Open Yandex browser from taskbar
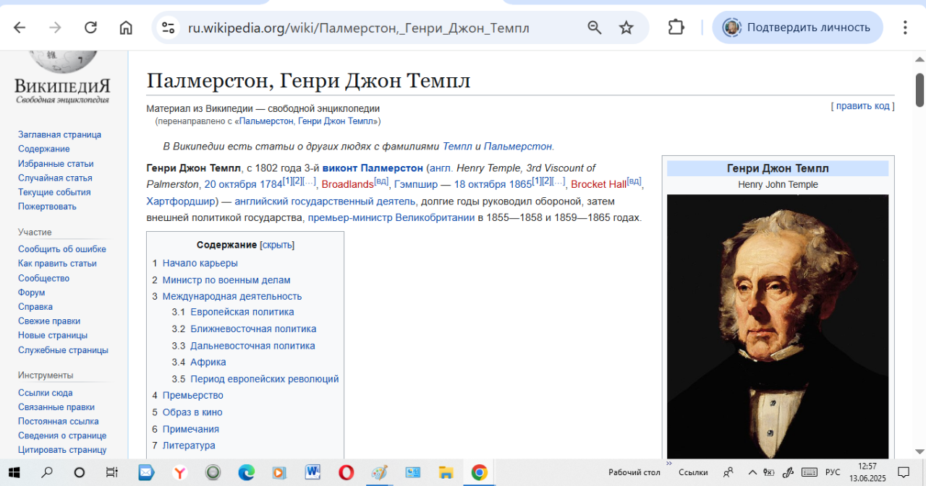The image size is (926, 486). [180, 473]
